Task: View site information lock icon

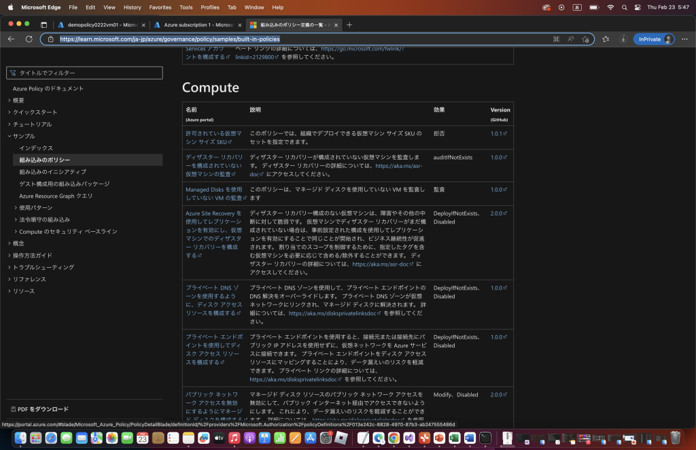Action: [x=50, y=39]
